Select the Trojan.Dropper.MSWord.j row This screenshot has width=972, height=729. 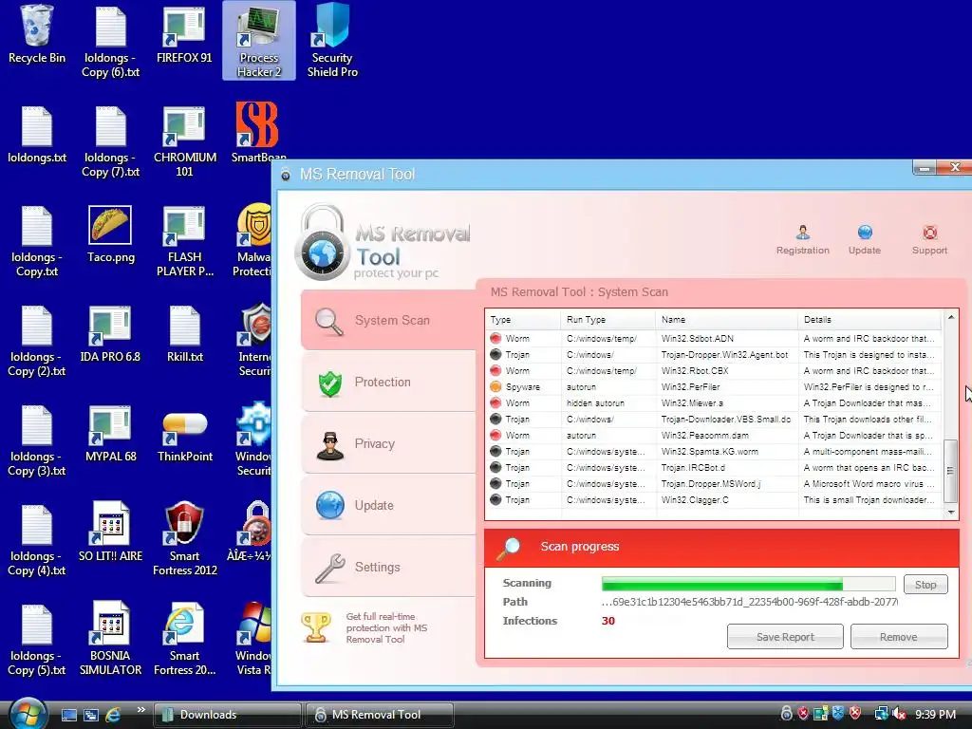pyautogui.click(x=714, y=483)
